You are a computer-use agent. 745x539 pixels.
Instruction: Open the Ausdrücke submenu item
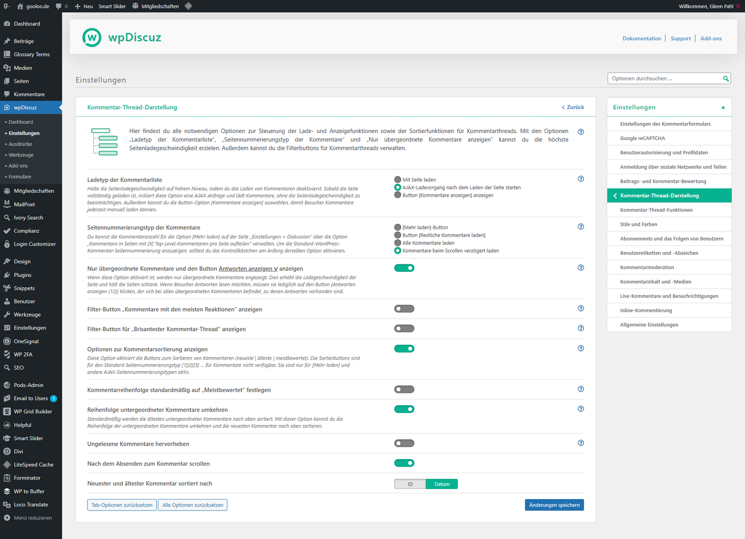click(20, 144)
